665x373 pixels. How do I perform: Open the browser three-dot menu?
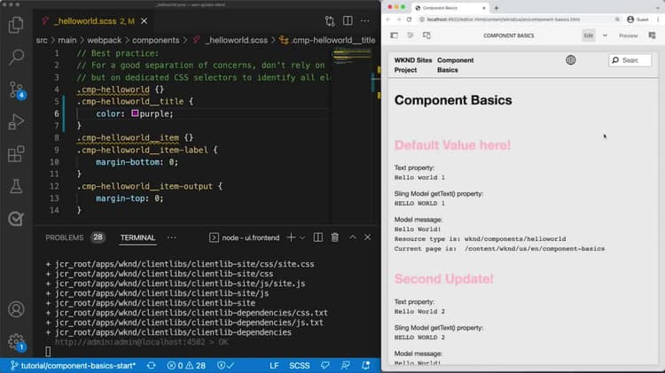658,19
